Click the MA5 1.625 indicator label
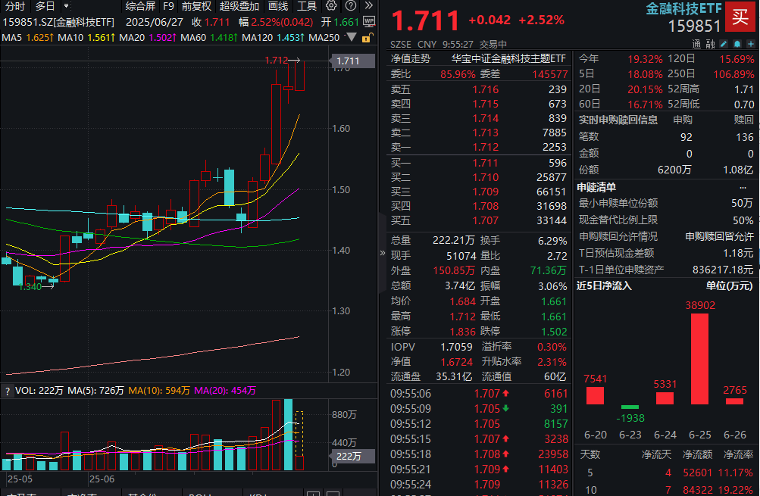 click(x=27, y=37)
